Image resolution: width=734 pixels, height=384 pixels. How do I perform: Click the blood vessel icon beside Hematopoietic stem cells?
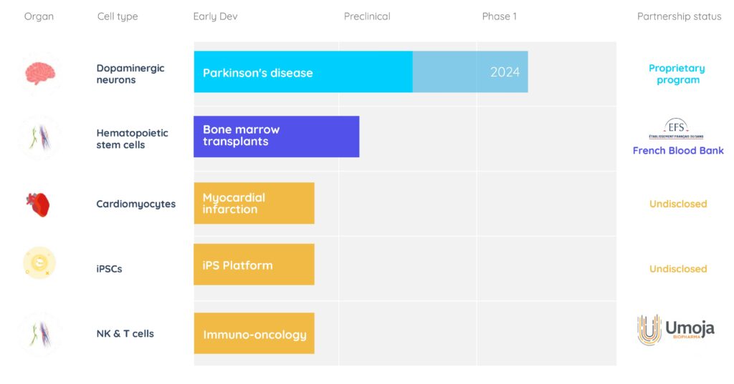point(39,138)
